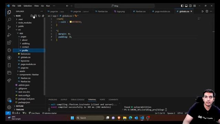220x124 pixels.
Task: Toggle bottom panel layout icon
Action: coord(186,6)
